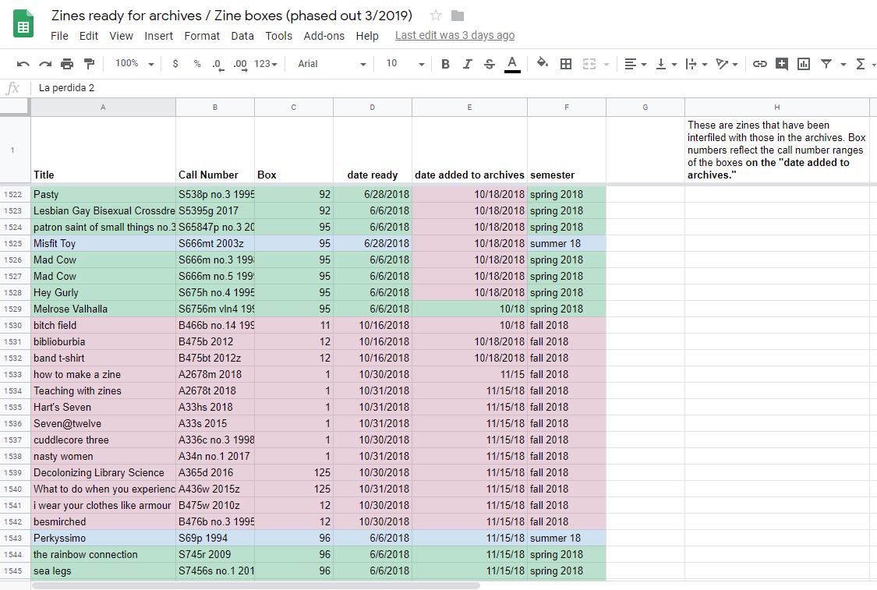Screen dimensions: 877x590
Task: Click 'summer 18' in Misfit Toy row
Action: click(567, 243)
